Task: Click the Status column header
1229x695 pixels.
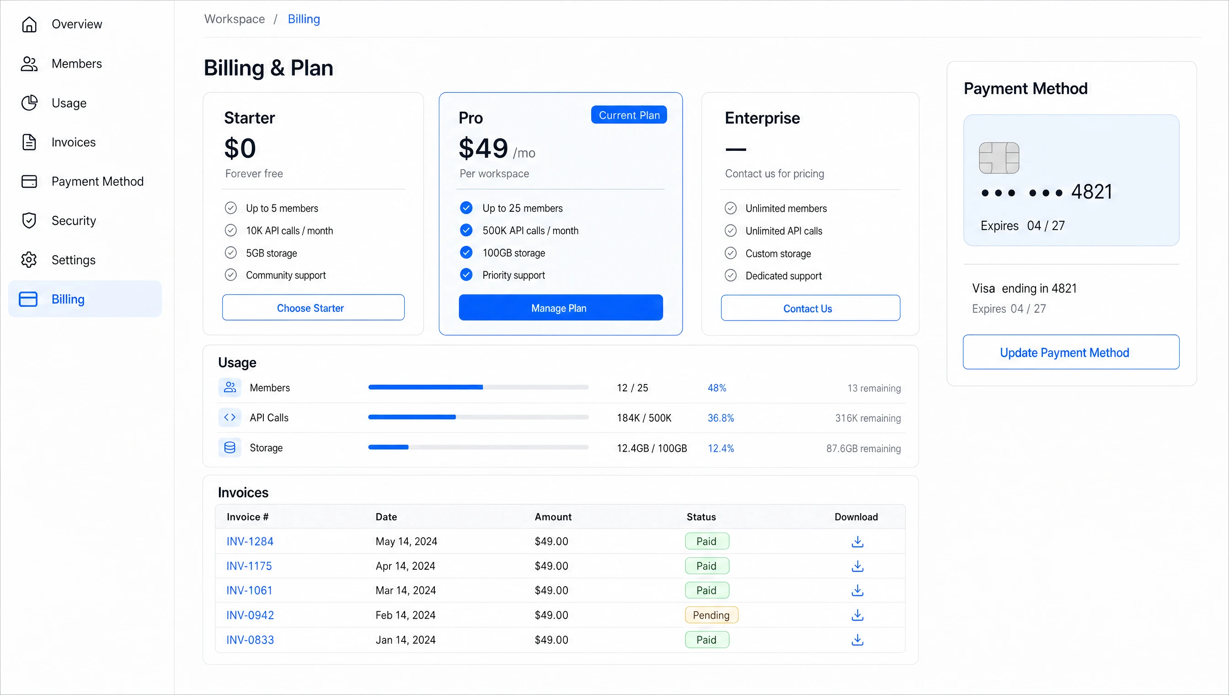Action: 700,517
